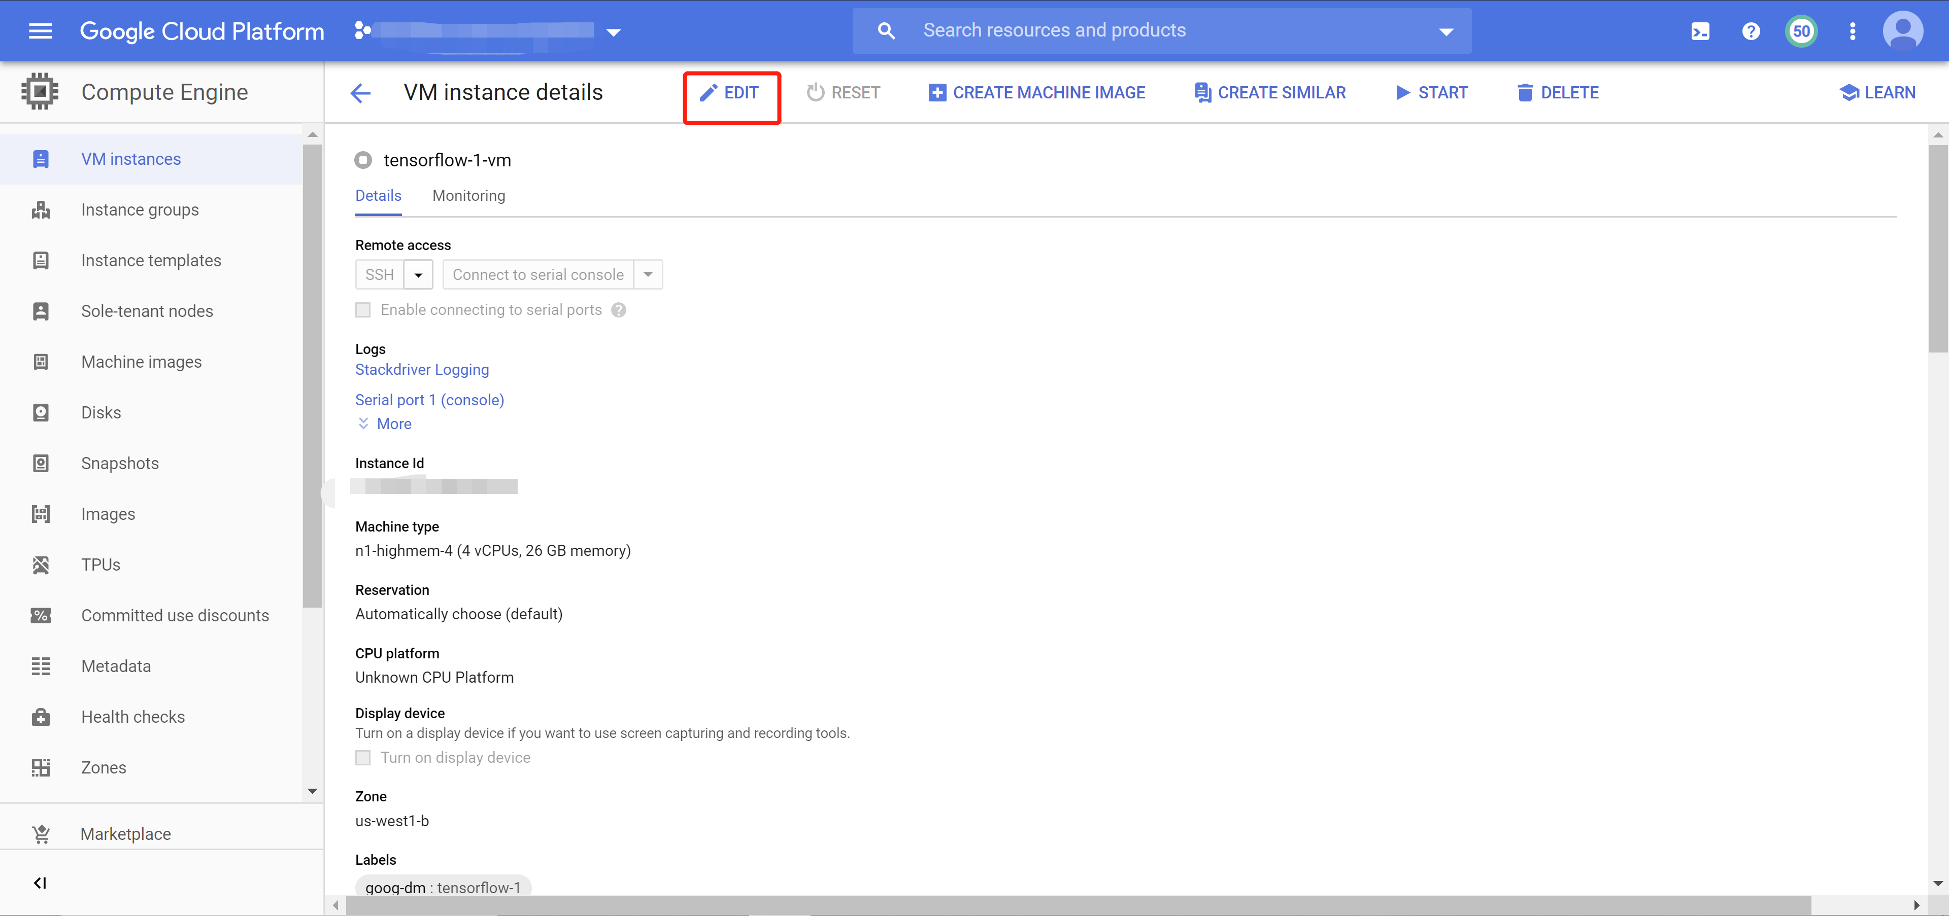Click the horizontal scrollbar's right arrow
This screenshot has width=1949, height=916.
[1917, 905]
